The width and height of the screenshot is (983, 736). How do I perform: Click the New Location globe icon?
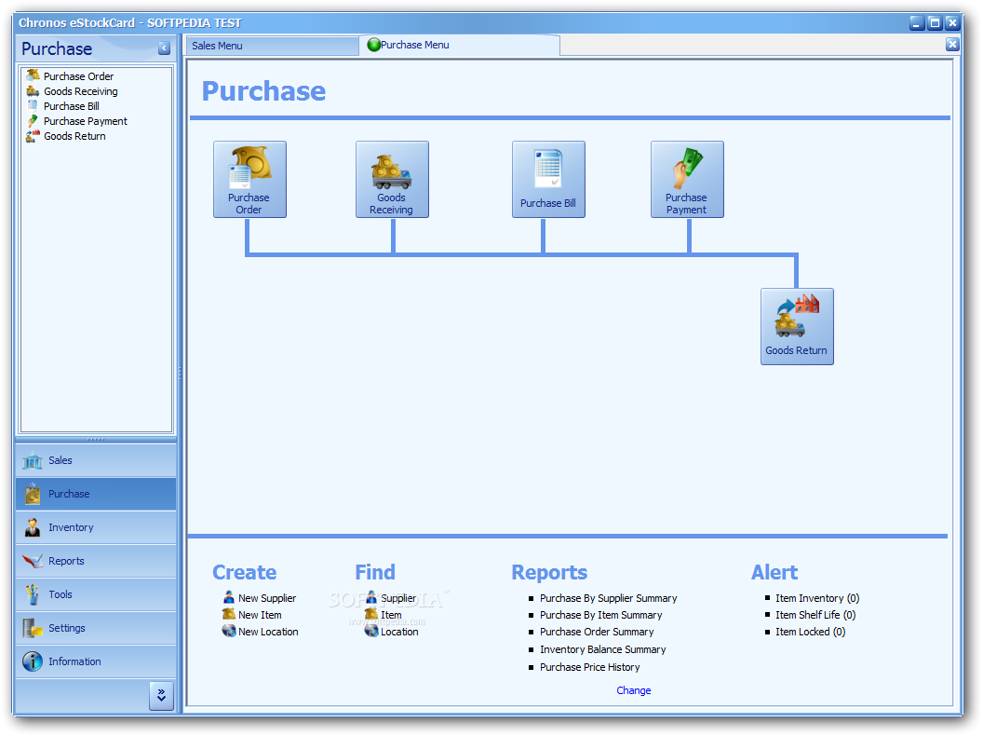click(229, 631)
